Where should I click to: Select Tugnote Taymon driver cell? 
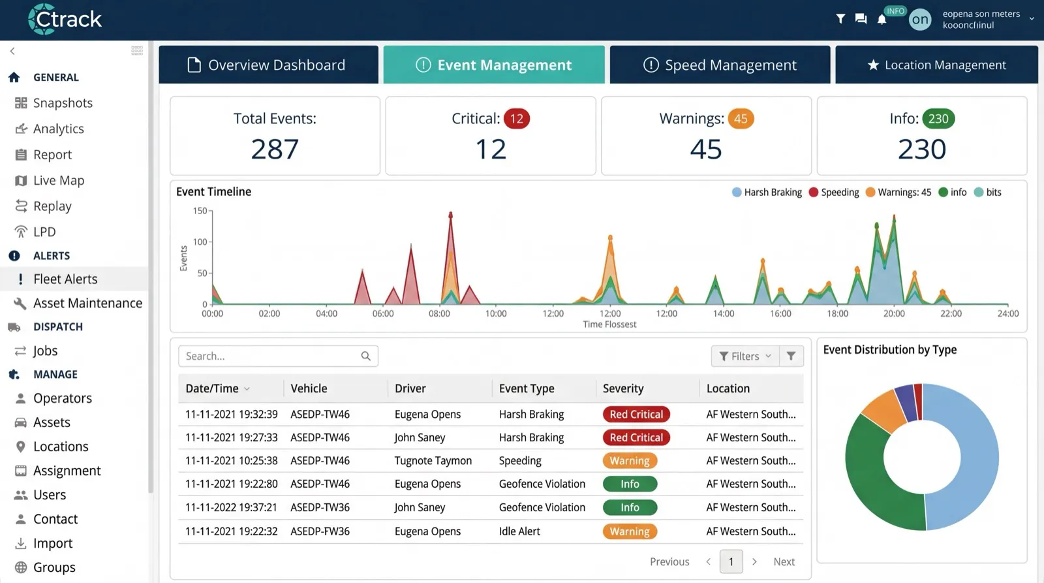click(433, 460)
